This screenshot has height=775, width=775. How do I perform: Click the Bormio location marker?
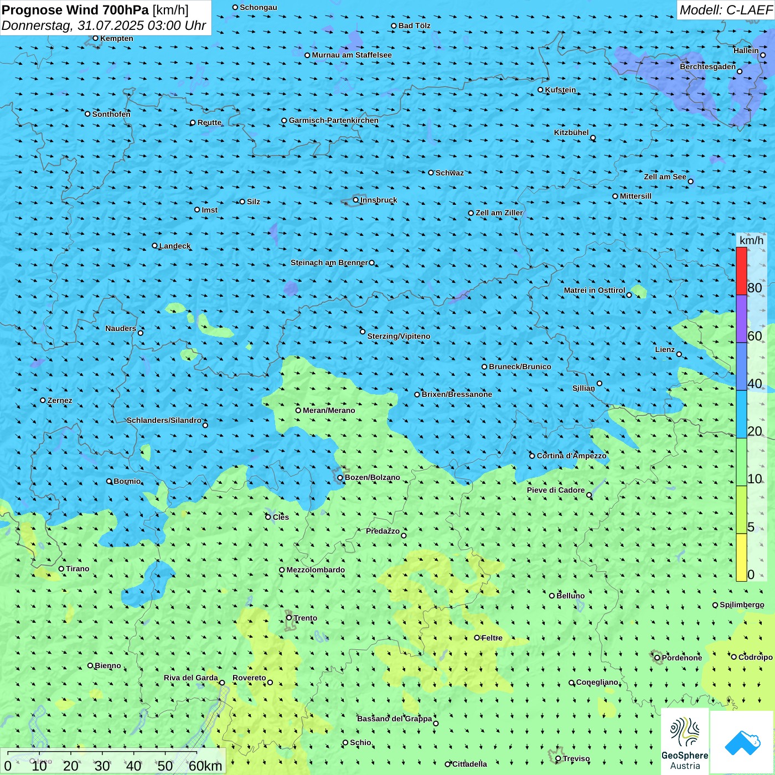[109, 481]
